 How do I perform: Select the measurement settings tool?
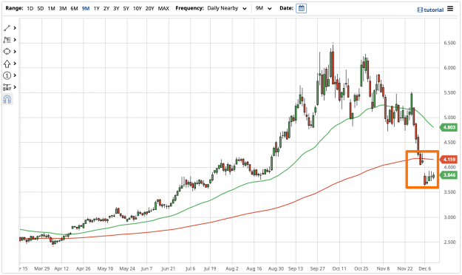click(7, 87)
